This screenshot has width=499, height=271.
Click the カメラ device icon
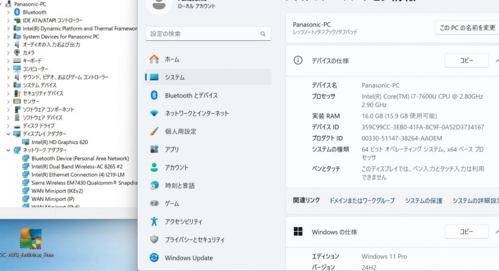17,52
